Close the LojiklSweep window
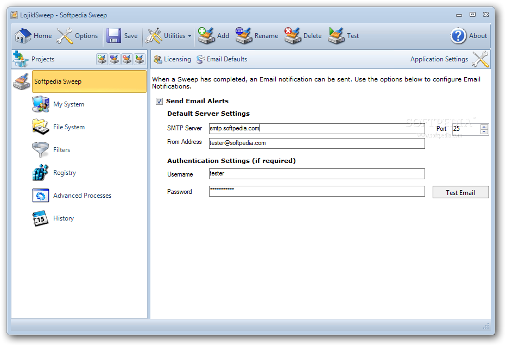 486,15
